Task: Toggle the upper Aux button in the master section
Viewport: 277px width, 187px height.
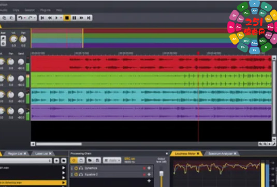Action: [3, 38]
